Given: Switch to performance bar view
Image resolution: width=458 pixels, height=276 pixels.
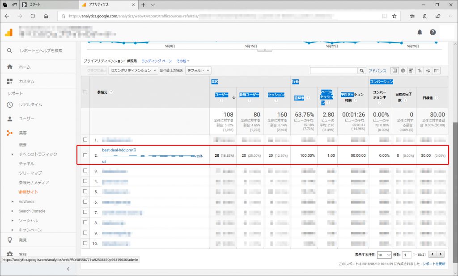Looking at the screenshot, I should [411, 70].
